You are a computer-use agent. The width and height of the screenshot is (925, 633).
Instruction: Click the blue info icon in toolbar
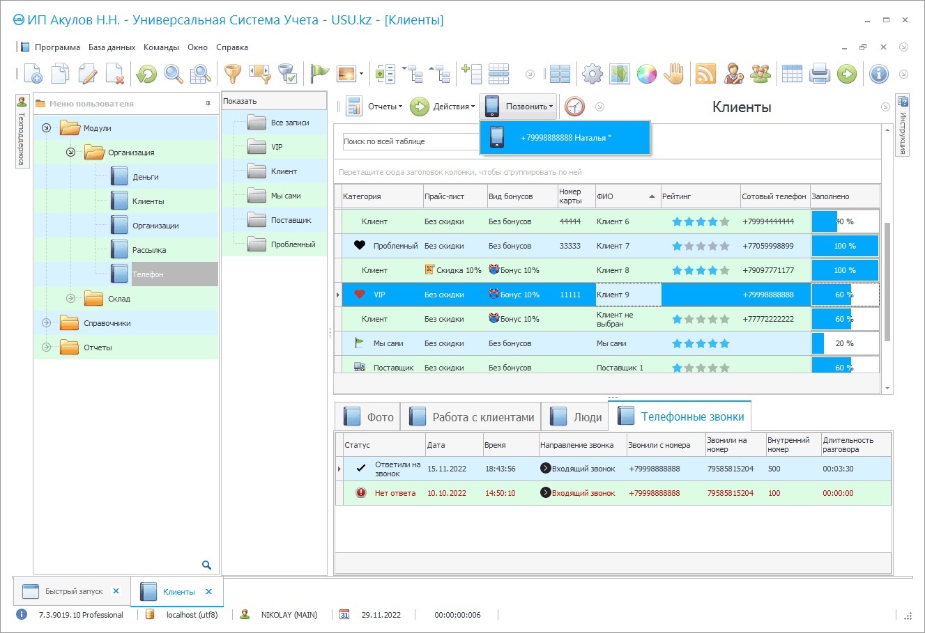pos(879,74)
